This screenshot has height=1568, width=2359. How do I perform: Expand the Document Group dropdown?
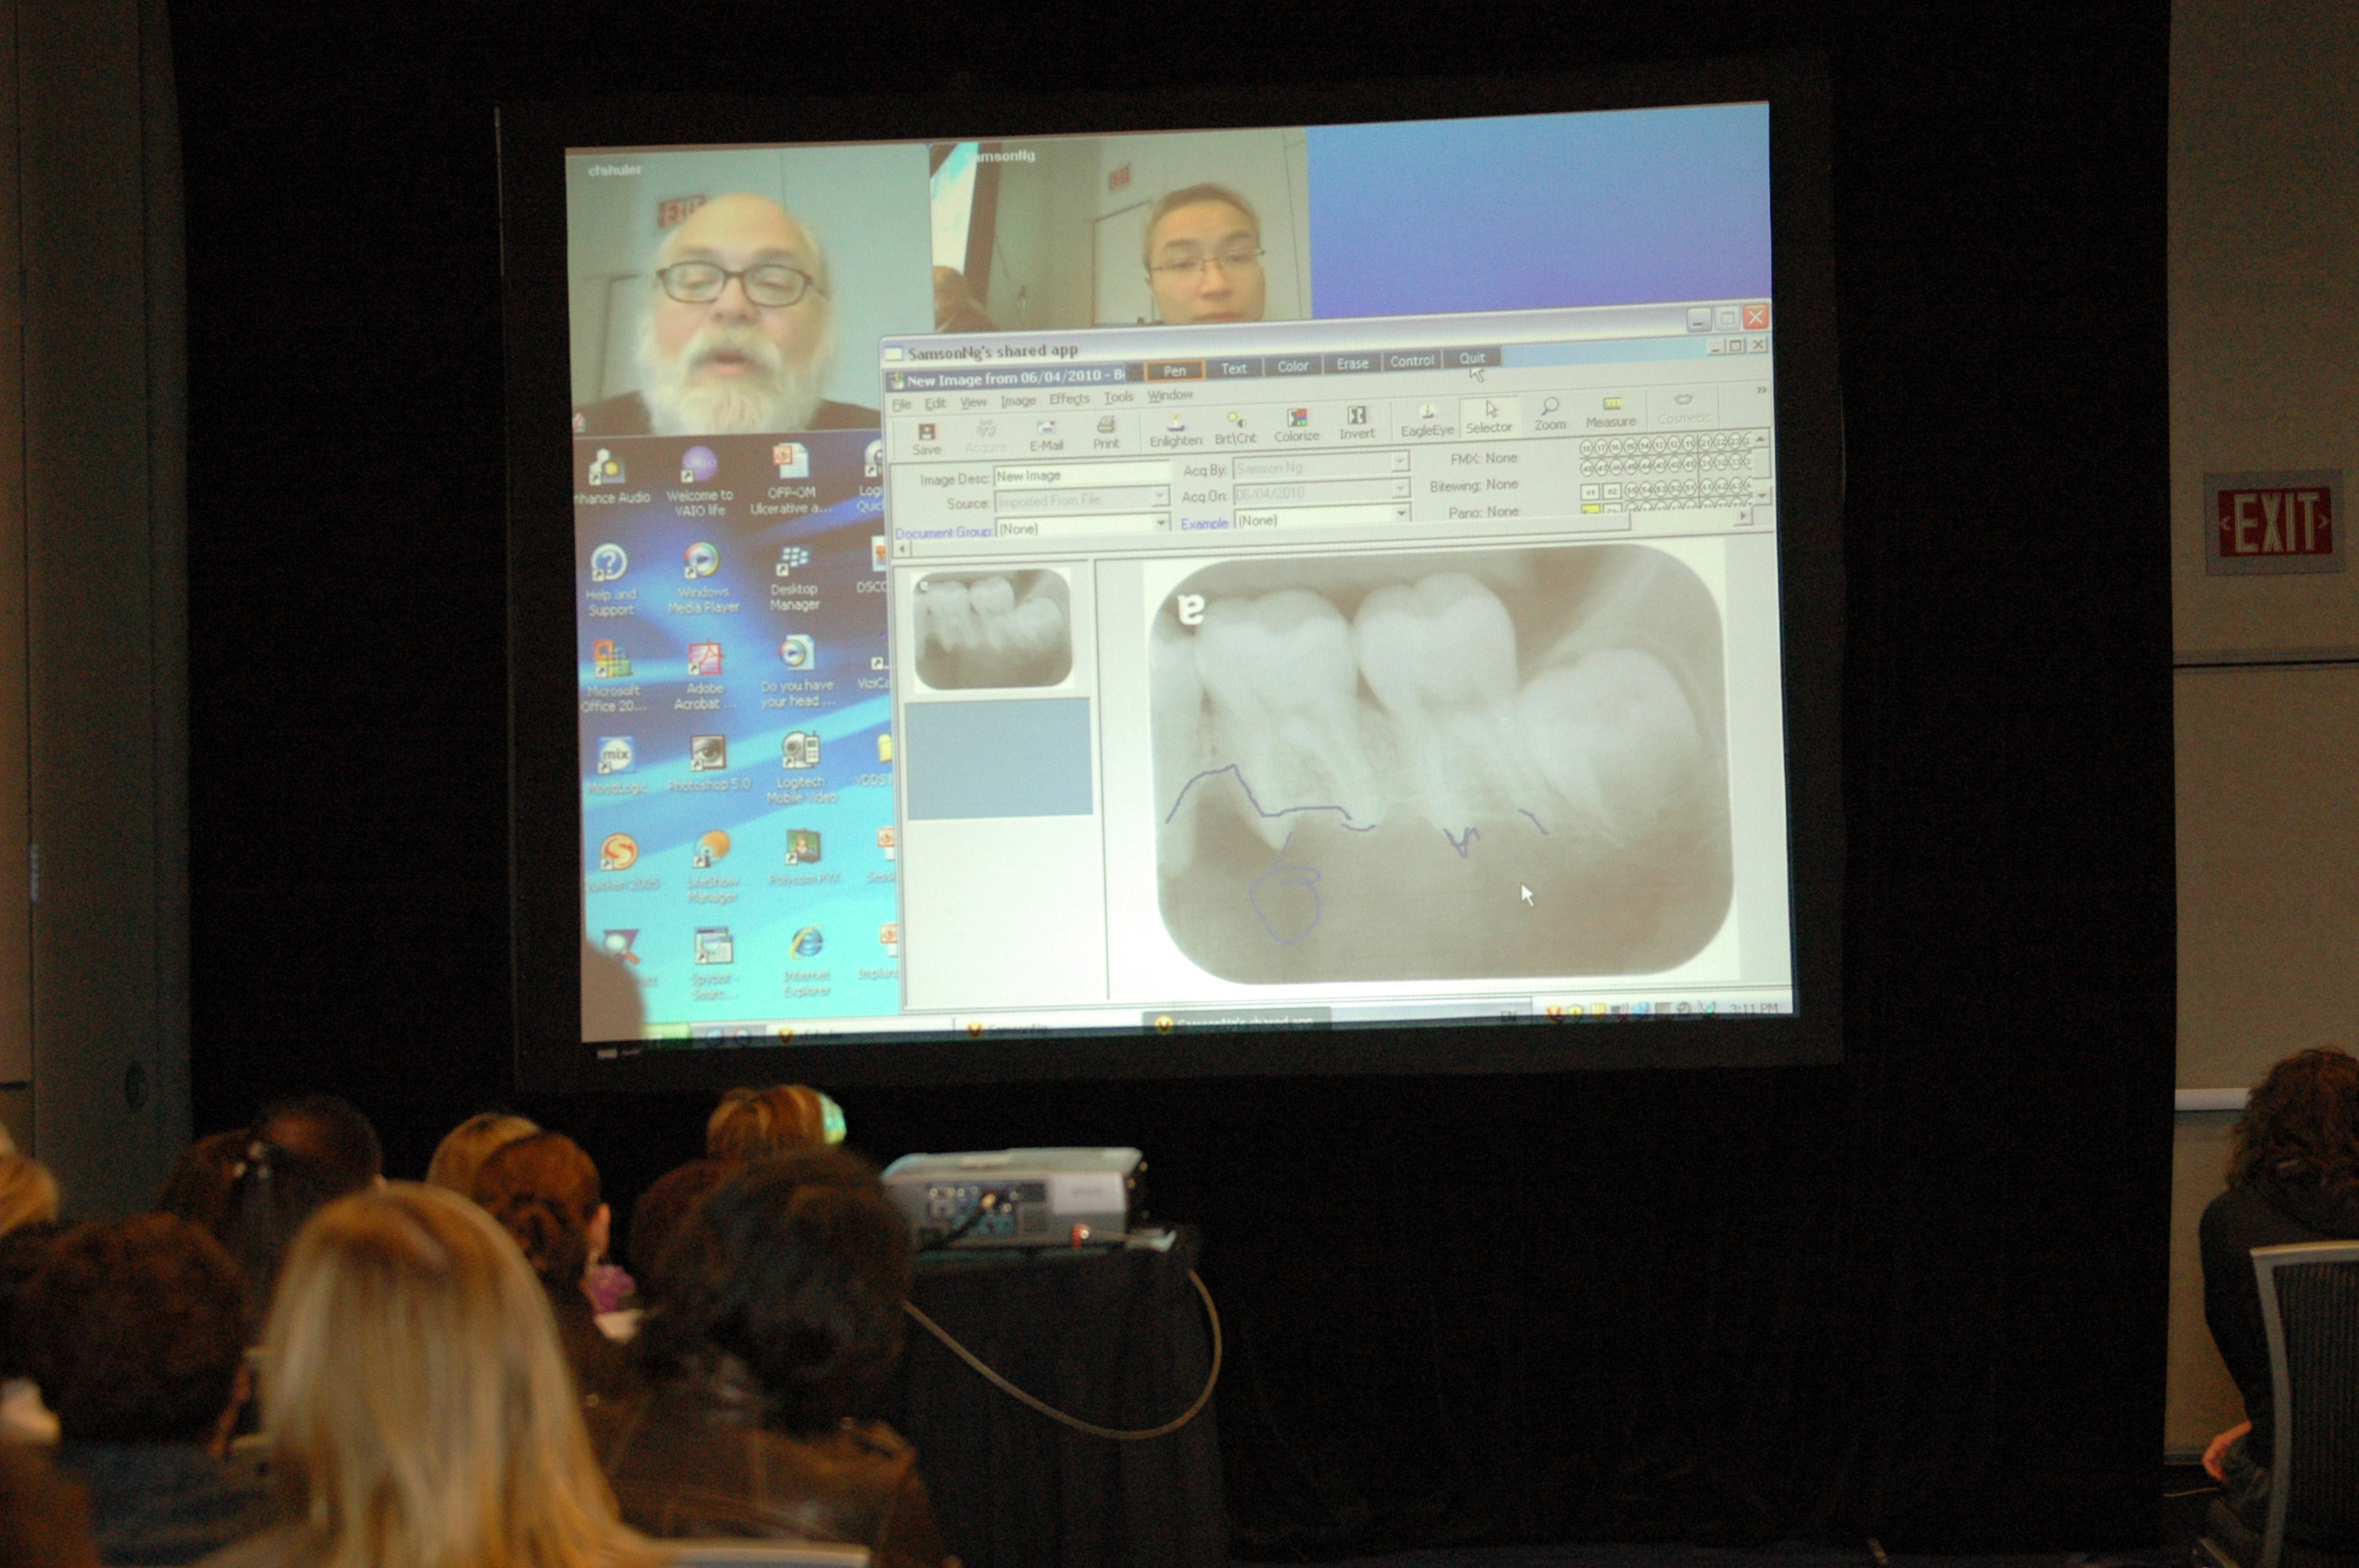[1161, 522]
